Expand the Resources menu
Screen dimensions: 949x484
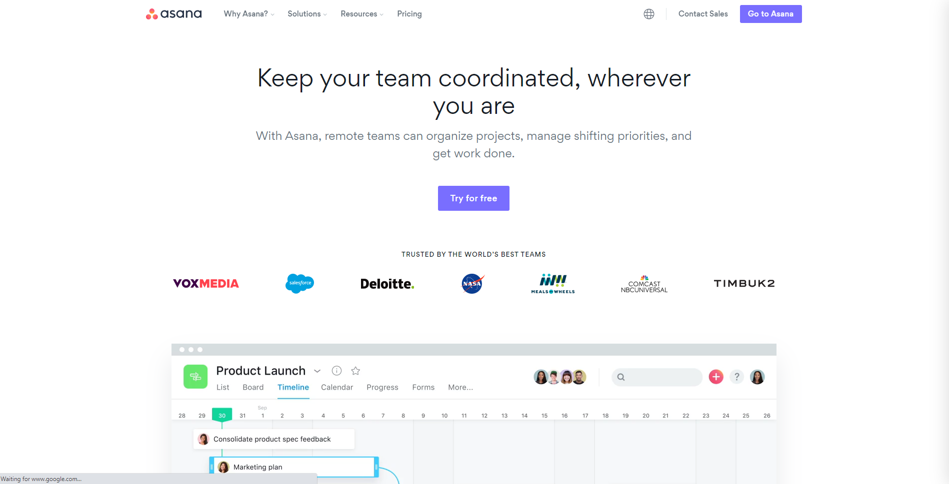pyautogui.click(x=362, y=14)
